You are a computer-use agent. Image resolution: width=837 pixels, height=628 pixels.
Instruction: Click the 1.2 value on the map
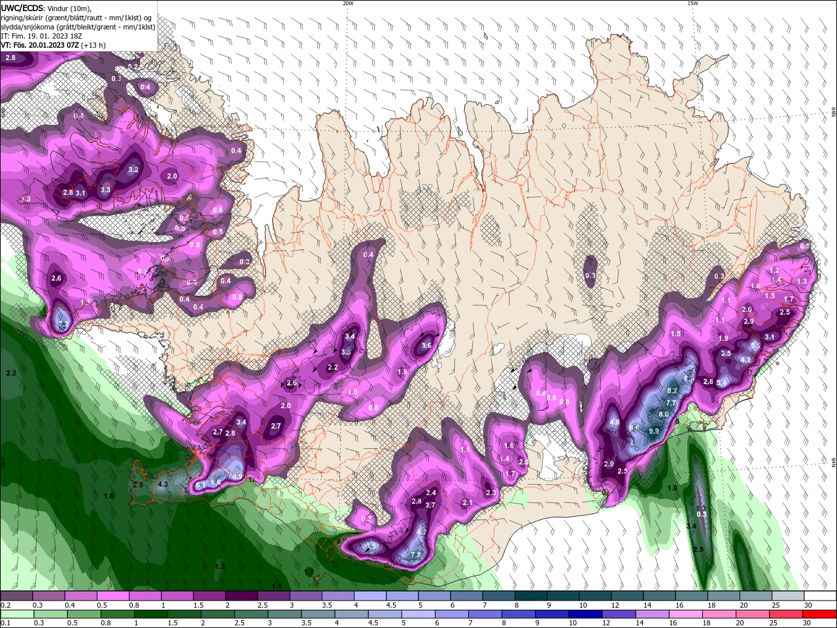[775, 270]
